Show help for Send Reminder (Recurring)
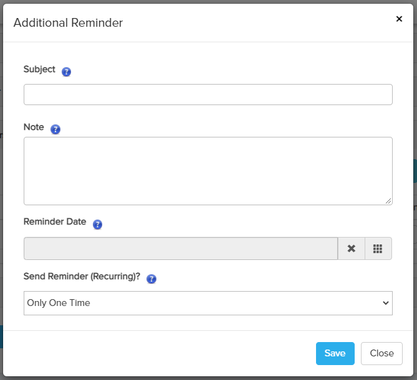 (x=151, y=279)
